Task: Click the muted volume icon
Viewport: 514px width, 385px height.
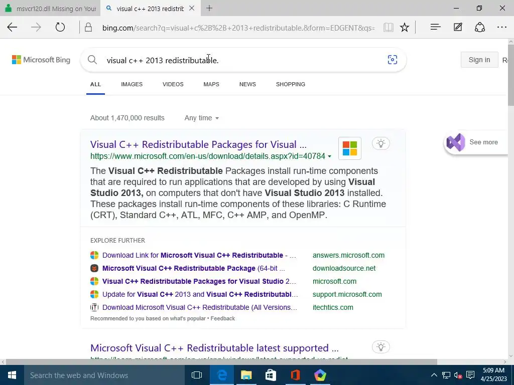Action: [x=458, y=375]
